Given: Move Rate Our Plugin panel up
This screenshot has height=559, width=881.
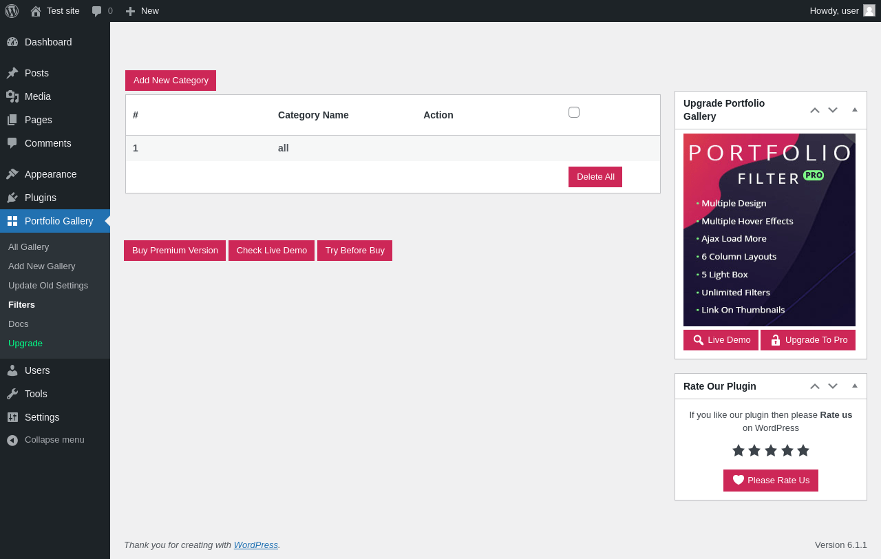Looking at the screenshot, I should click(815, 386).
